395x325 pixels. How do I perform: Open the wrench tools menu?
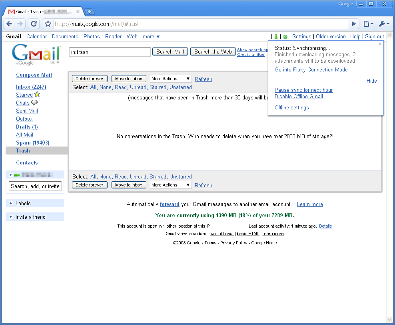(384, 24)
